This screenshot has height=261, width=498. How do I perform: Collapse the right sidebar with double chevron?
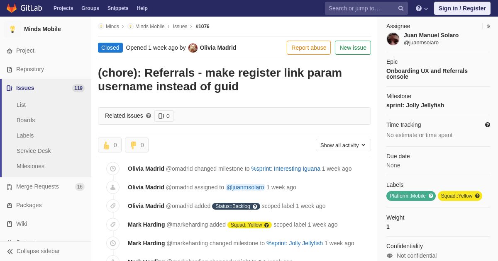[488, 26]
